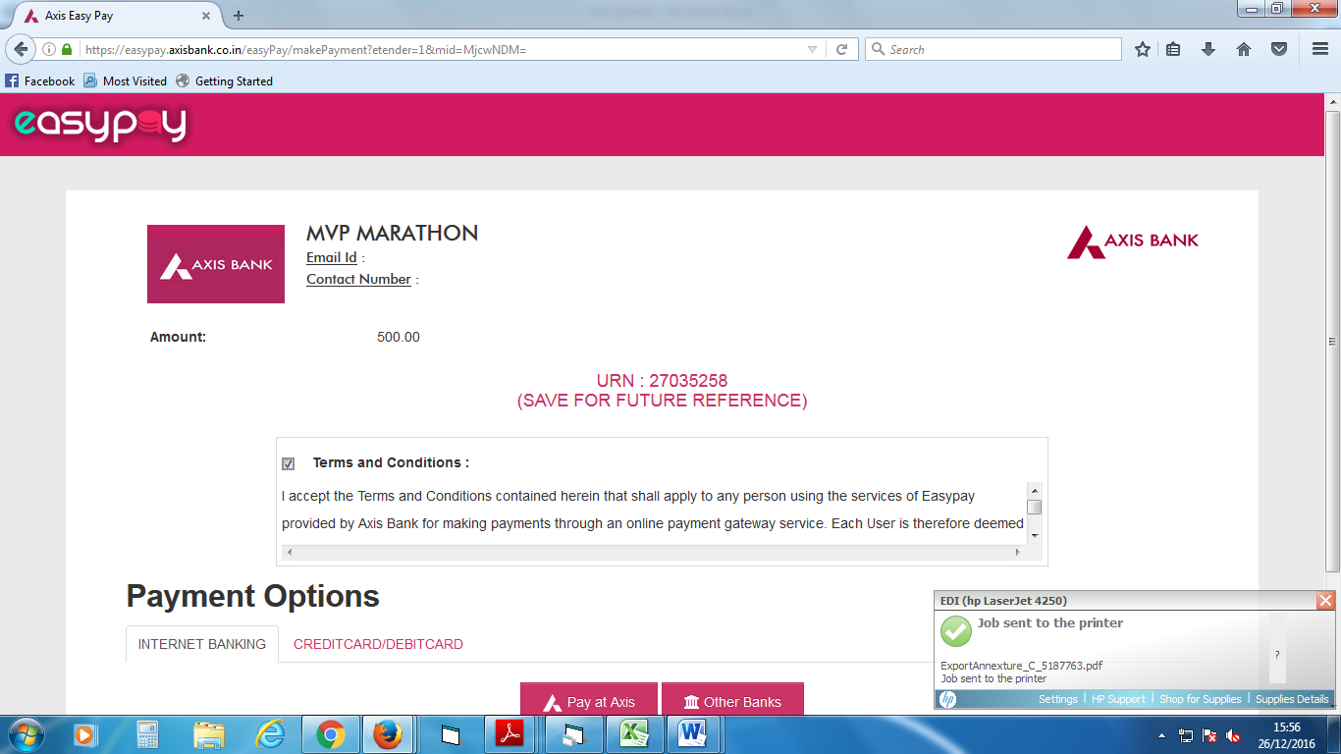Select the INTERNET BANKING tab
Image resolution: width=1341 pixels, height=754 pixels.
tap(201, 644)
